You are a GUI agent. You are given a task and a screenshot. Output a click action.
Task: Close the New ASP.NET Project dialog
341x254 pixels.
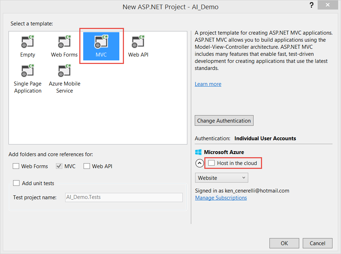(x=328, y=5)
